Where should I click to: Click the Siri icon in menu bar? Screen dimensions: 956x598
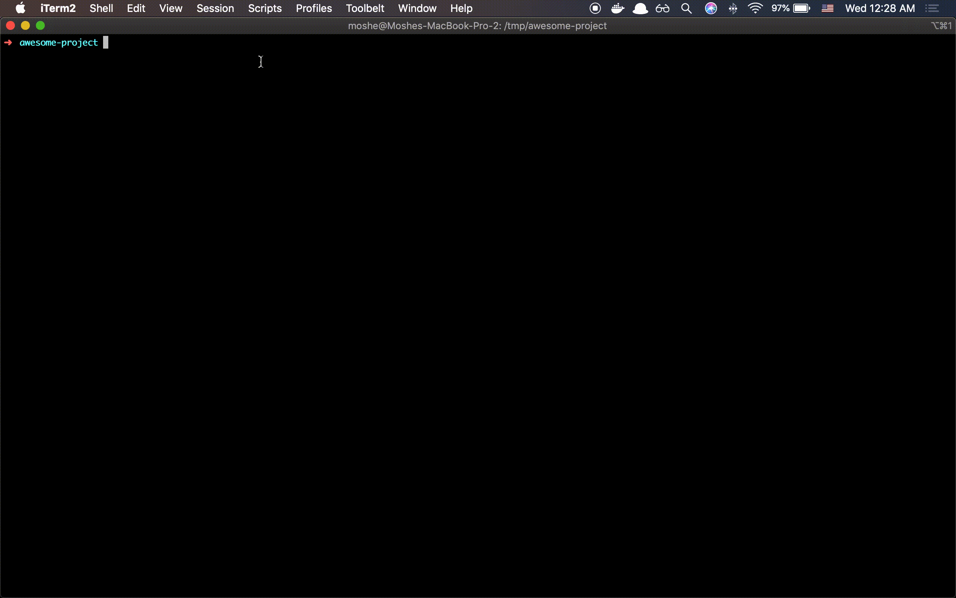point(711,8)
